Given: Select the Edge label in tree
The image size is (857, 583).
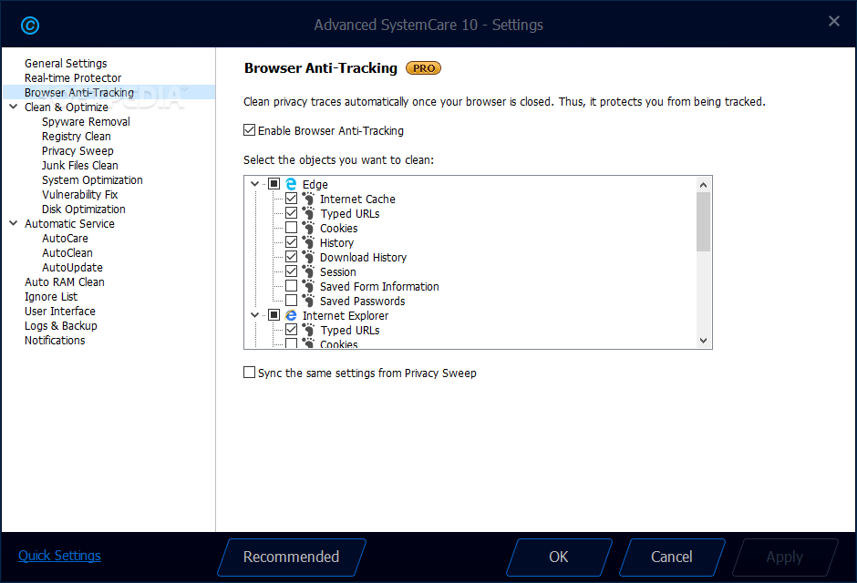Looking at the screenshot, I should pyautogui.click(x=315, y=185).
